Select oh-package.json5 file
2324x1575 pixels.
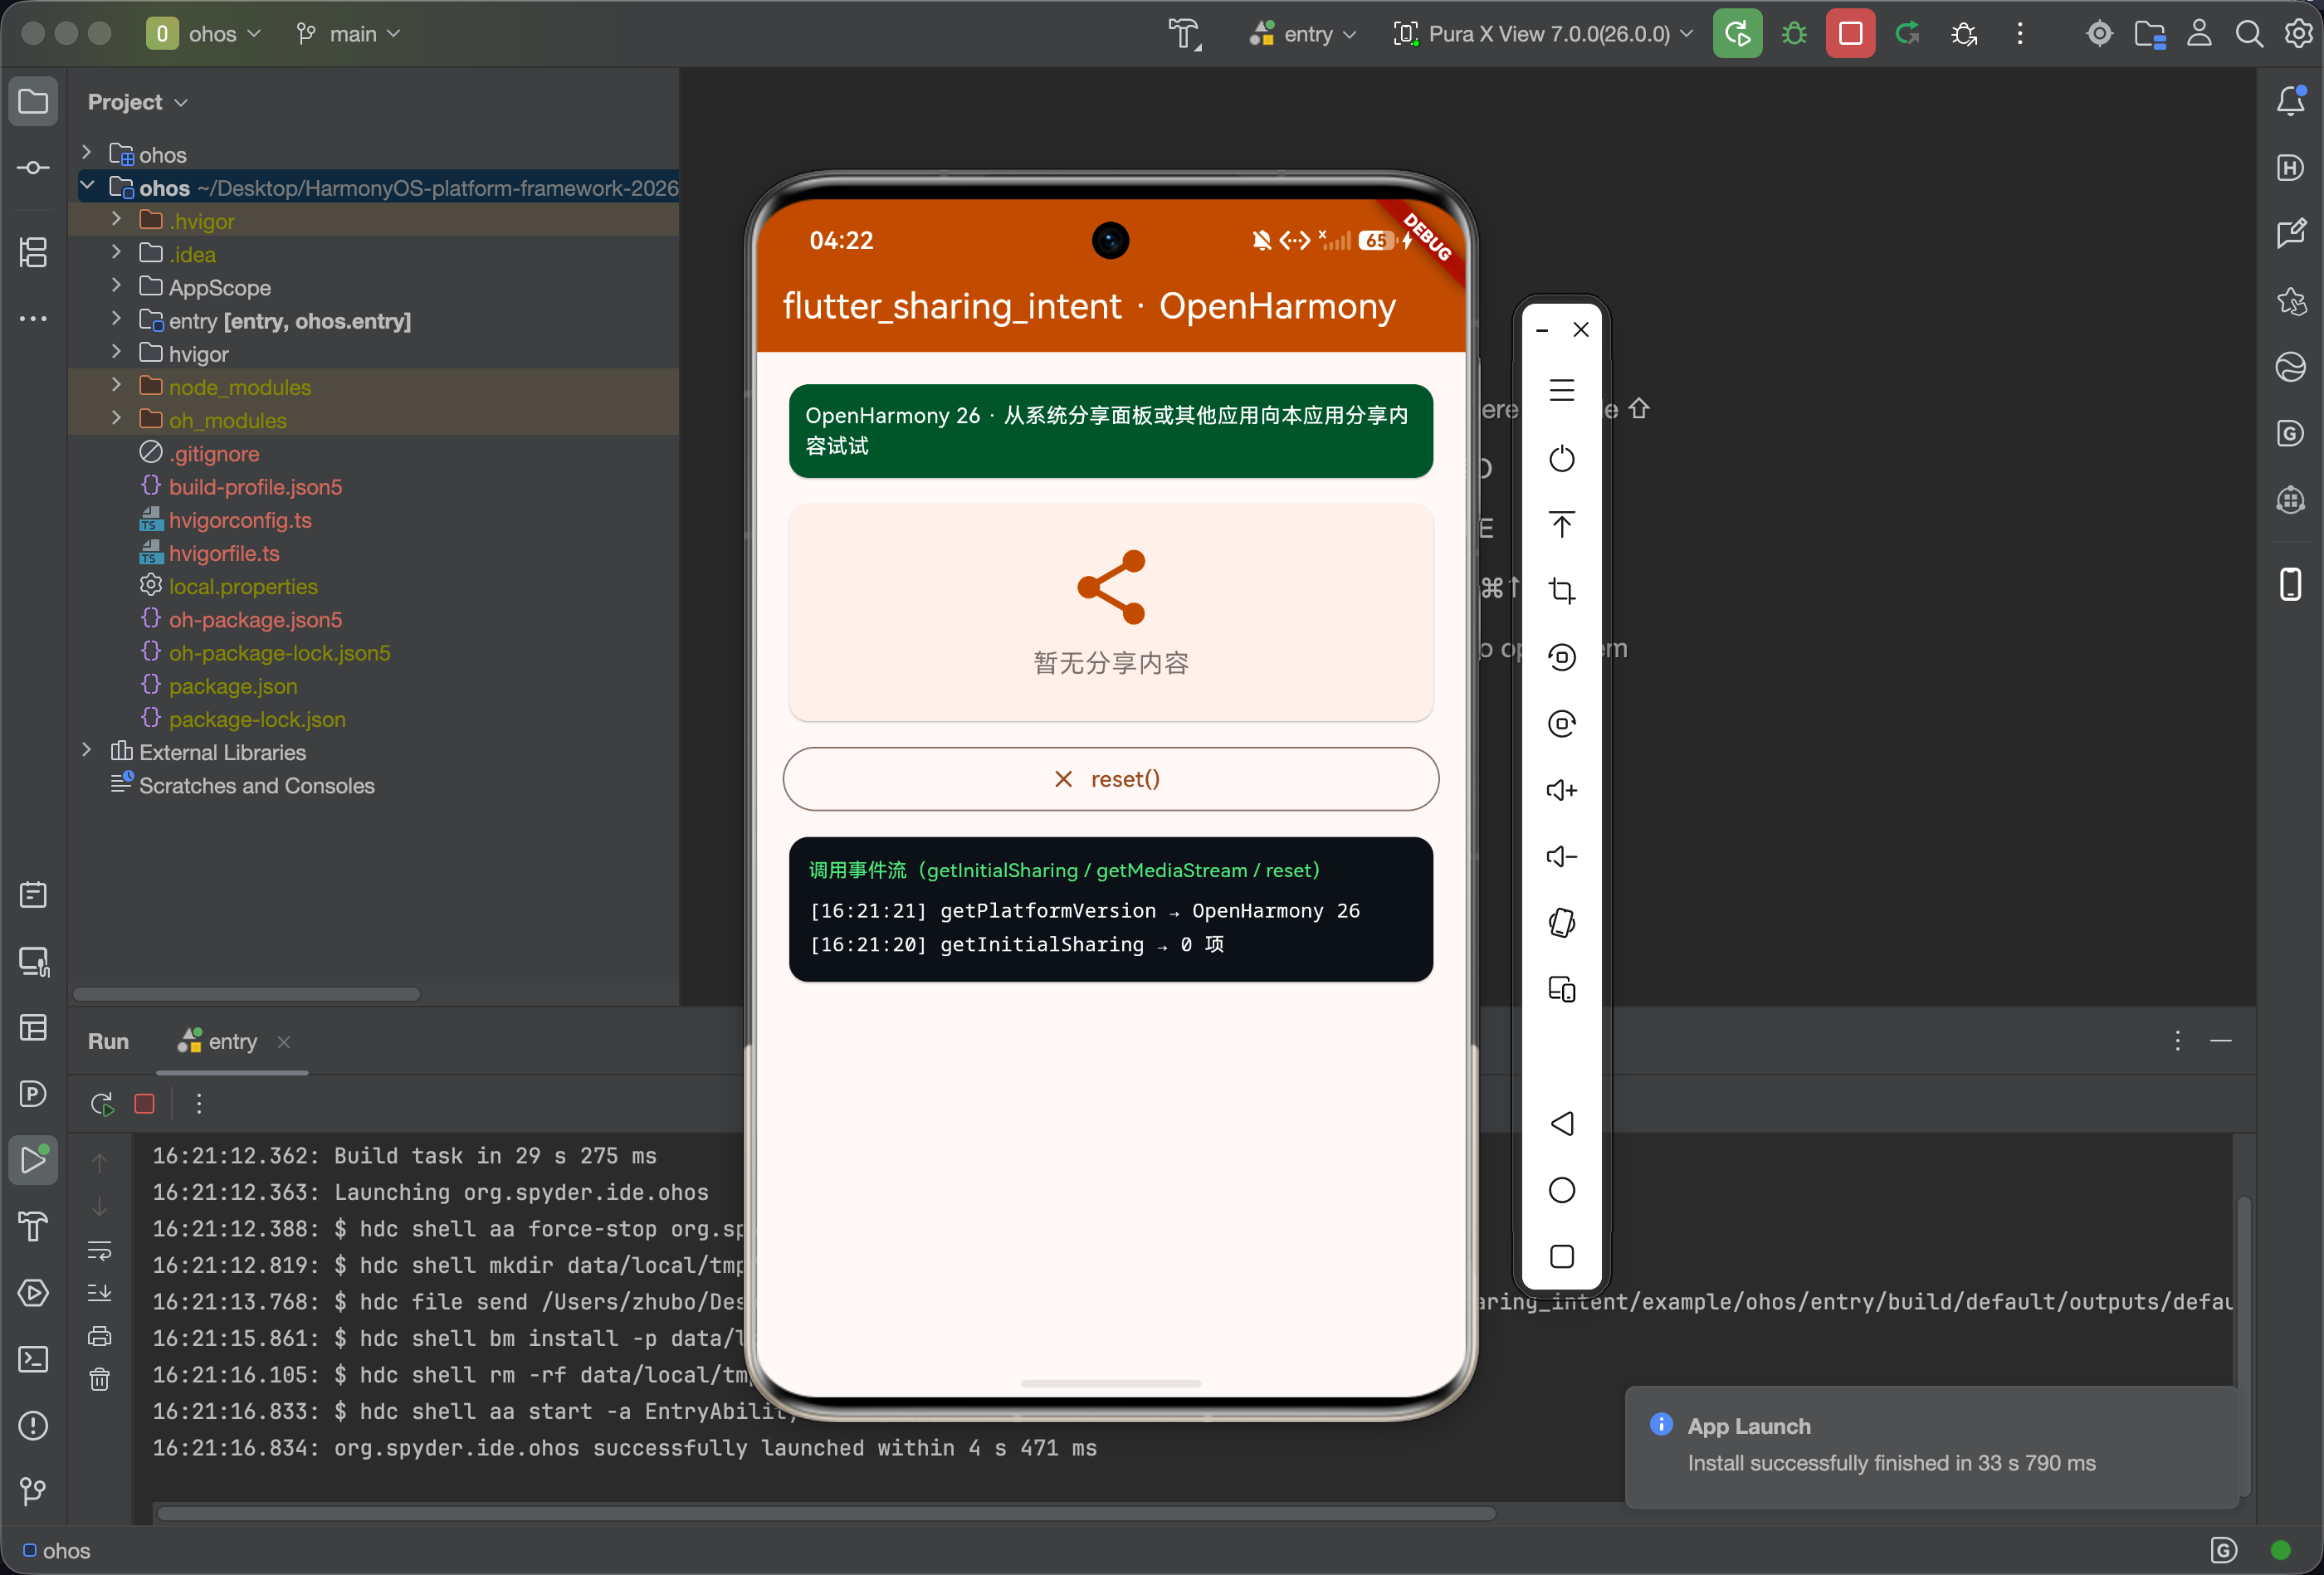(255, 620)
